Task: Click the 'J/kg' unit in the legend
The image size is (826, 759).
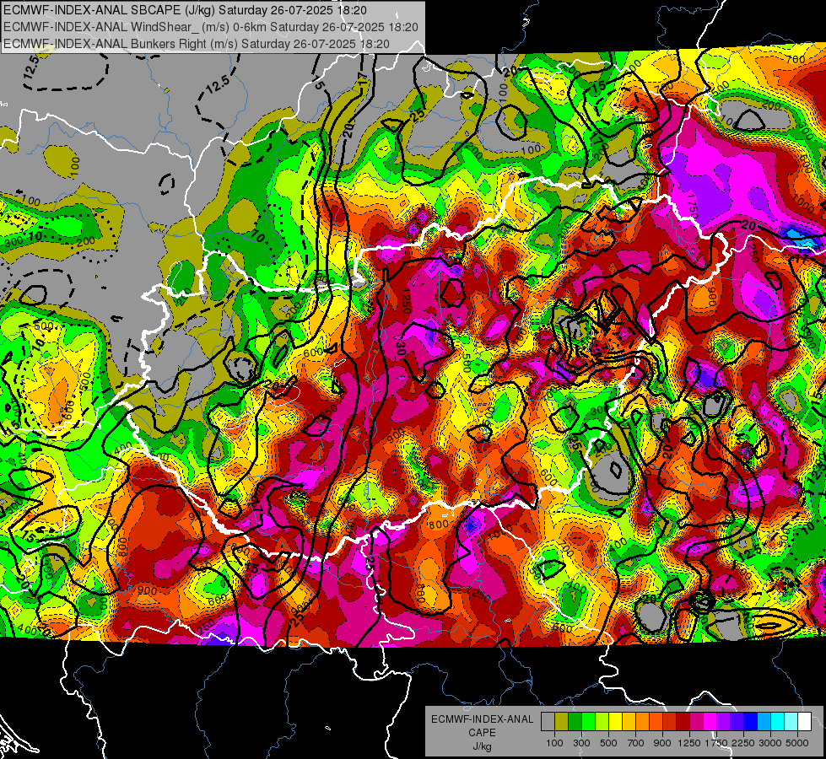Action: (x=482, y=746)
